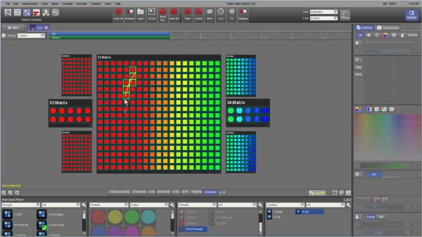Click the beam cone filter icon
The height and width of the screenshot is (237, 422).
click(x=402, y=35)
